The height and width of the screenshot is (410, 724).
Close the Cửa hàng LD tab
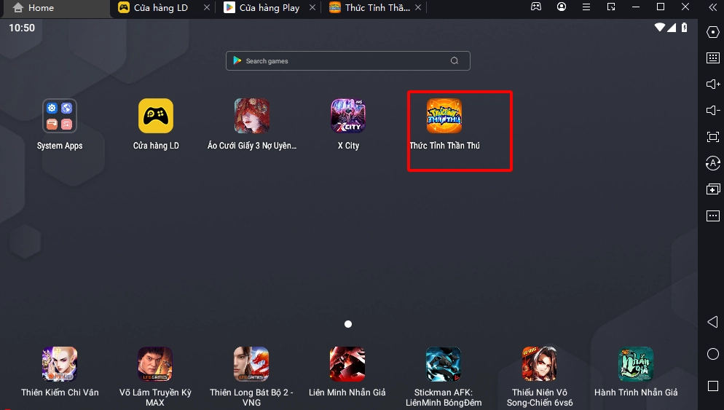pos(207,7)
